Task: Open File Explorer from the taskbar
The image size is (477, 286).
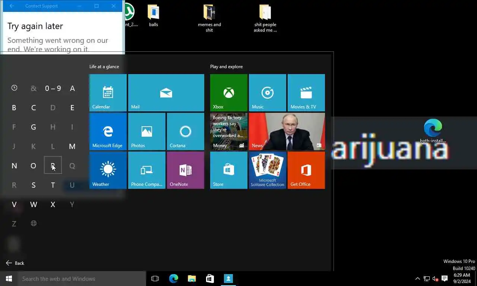Action: (192, 279)
